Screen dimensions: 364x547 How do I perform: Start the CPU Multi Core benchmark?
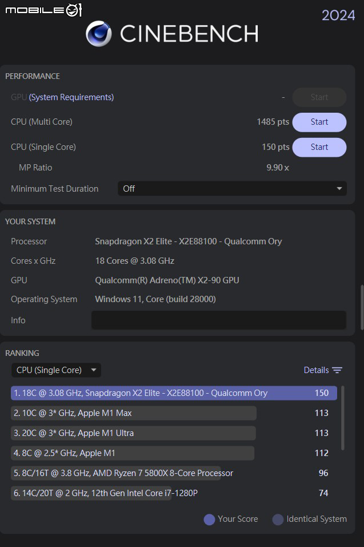click(x=319, y=122)
